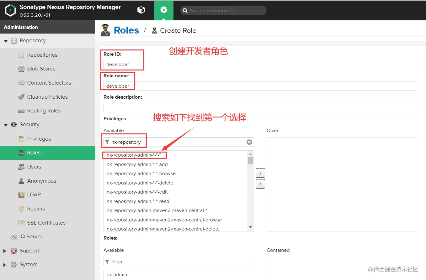Select privilege nx-repository-admin-maven2-maven-central-browse

tap(176, 220)
